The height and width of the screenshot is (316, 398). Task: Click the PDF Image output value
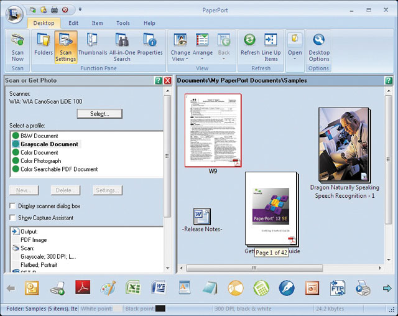[34, 240]
